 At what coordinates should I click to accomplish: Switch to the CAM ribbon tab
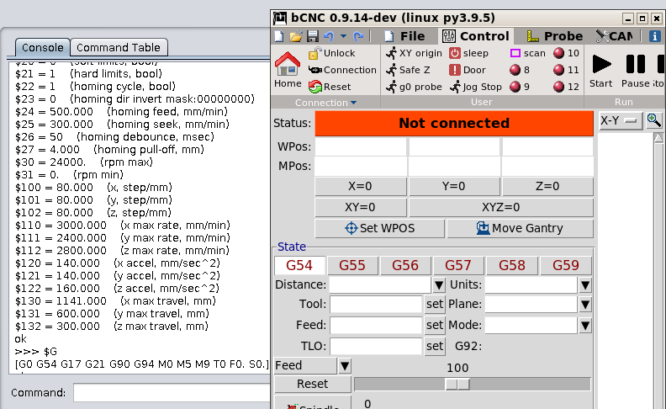point(614,36)
